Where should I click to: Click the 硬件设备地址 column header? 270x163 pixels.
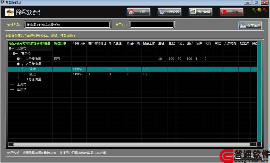pyautogui.click(x=97, y=43)
